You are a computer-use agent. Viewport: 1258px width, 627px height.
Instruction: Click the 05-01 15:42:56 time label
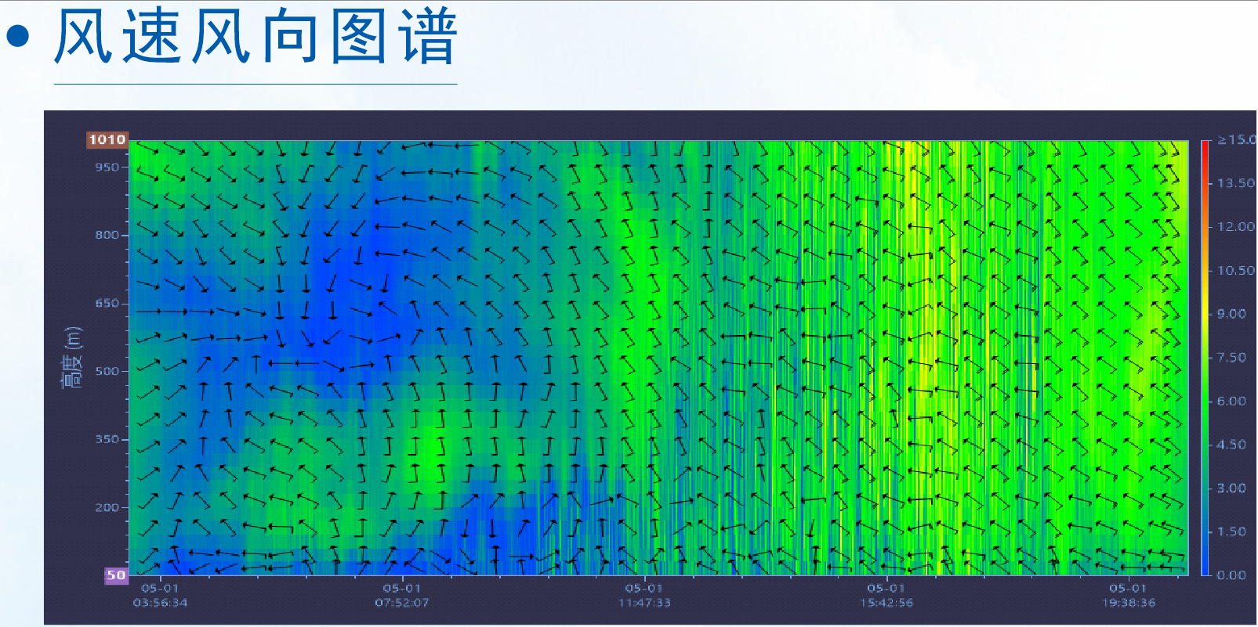tap(886, 595)
